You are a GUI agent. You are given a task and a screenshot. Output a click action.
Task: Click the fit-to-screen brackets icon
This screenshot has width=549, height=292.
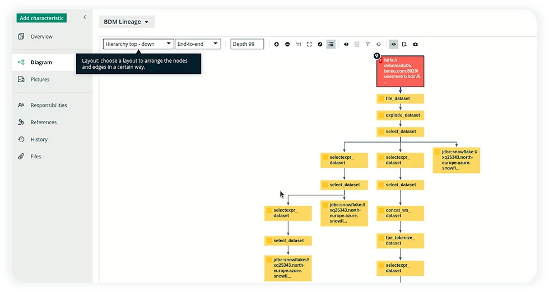coord(309,44)
